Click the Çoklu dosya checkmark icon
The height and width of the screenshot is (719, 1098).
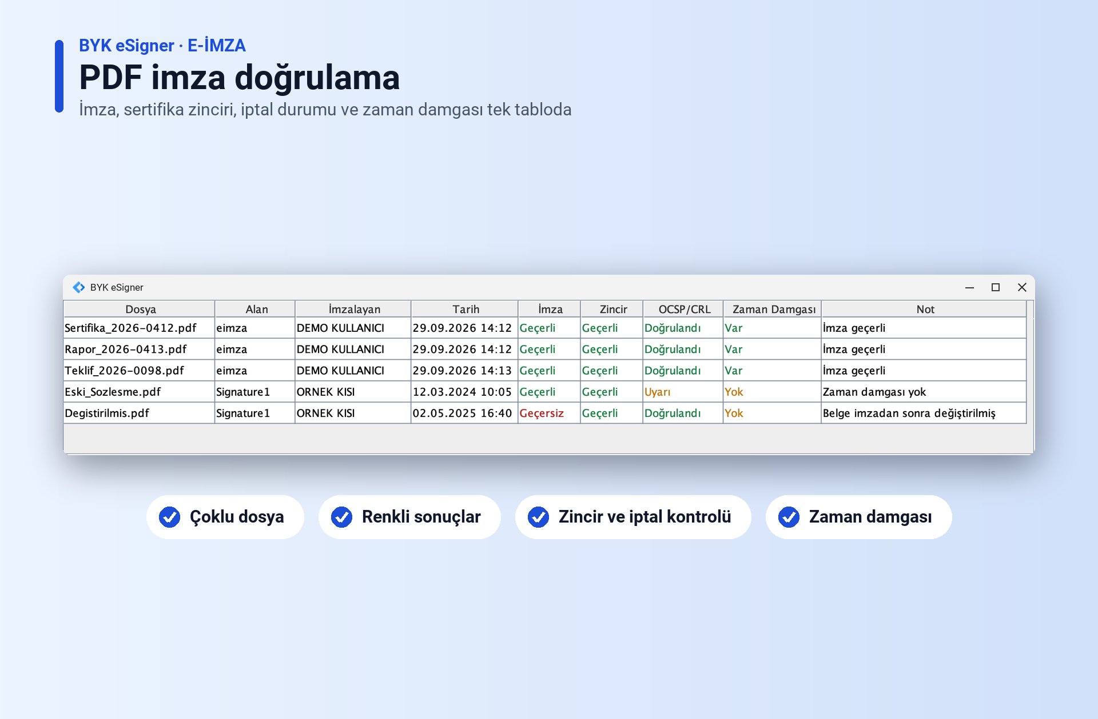169,517
